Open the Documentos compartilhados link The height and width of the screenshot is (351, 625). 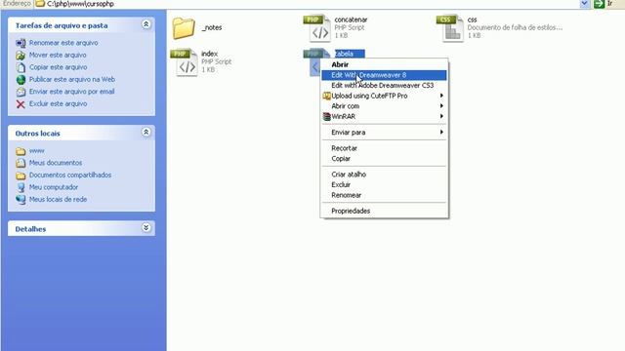pos(70,175)
